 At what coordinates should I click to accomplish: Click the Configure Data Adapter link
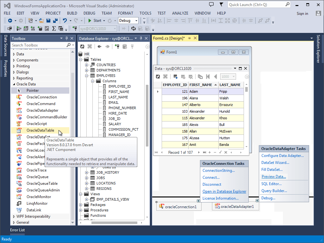(282, 156)
